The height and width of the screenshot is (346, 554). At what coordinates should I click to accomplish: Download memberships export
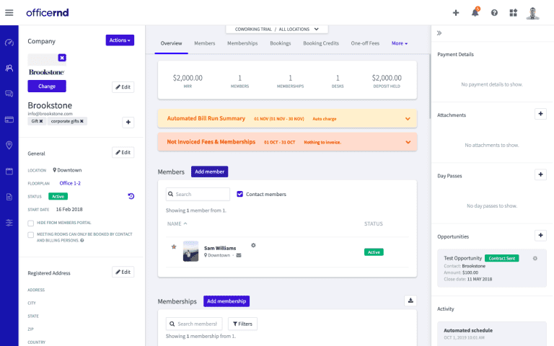click(x=410, y=301)
